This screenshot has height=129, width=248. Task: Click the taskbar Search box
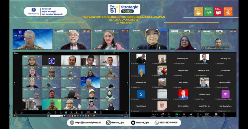[56, 116]
